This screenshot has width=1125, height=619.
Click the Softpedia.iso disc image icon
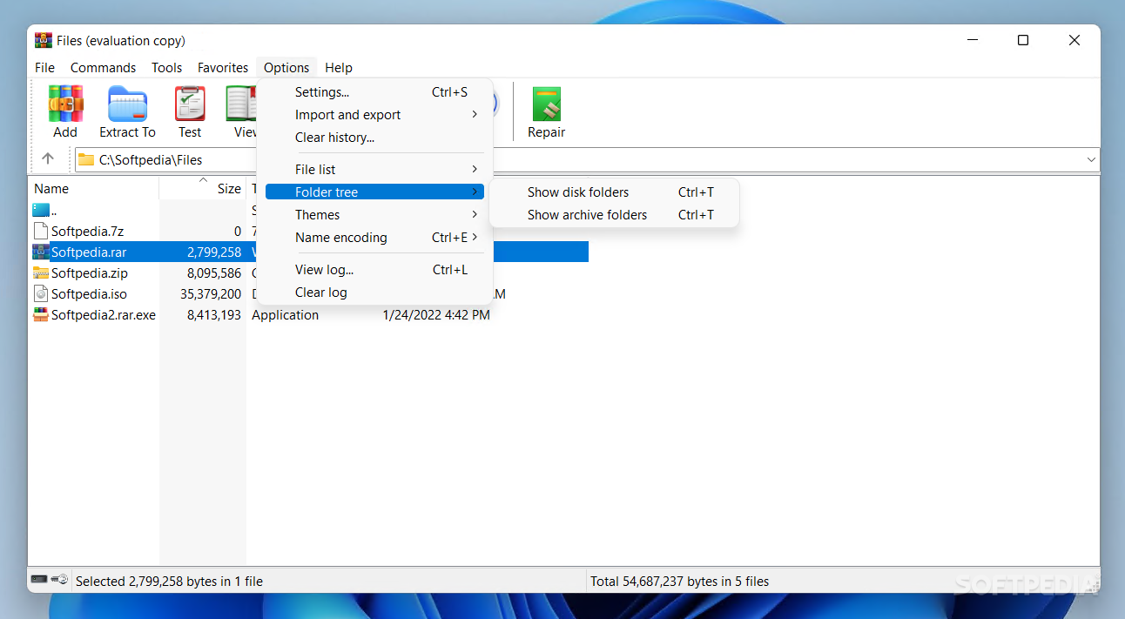coord(41,293)
